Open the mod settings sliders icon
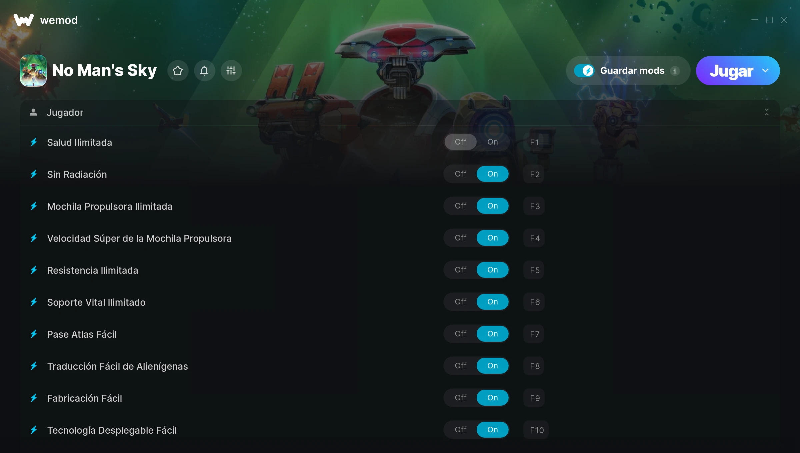Screen dimensions: 800x453 231,71
